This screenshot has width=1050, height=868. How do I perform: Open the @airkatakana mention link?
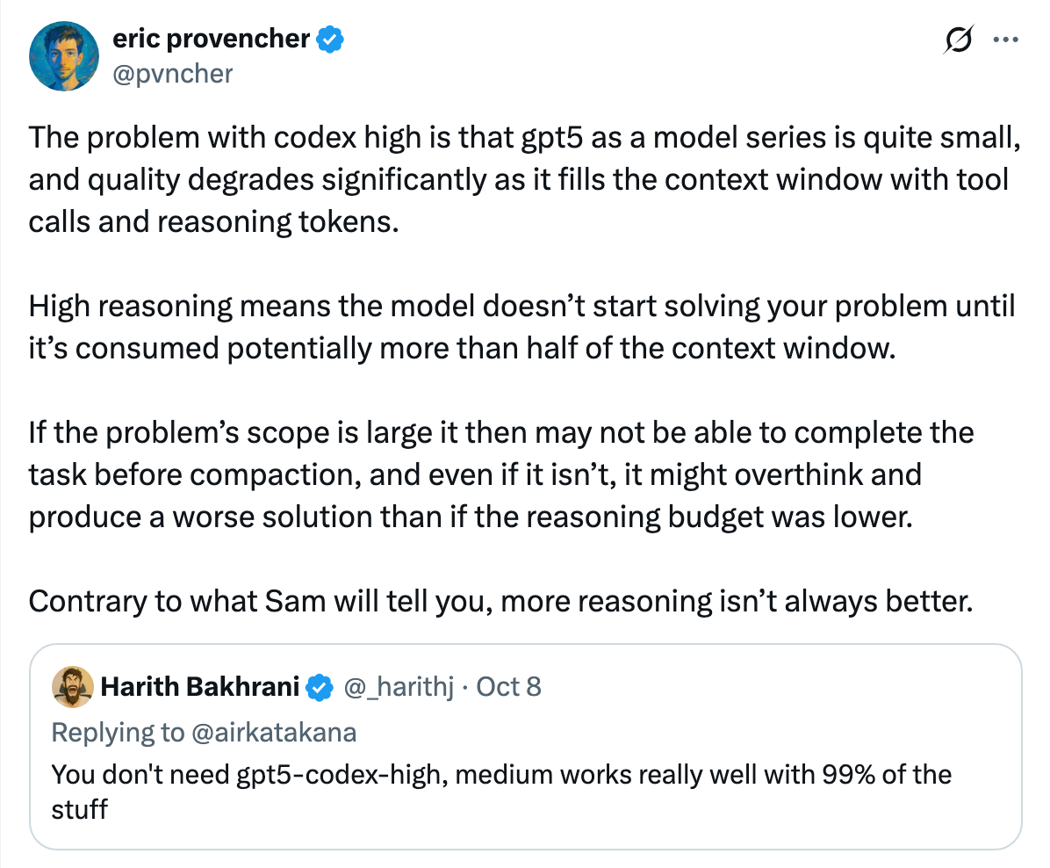[x=273, y=733]
